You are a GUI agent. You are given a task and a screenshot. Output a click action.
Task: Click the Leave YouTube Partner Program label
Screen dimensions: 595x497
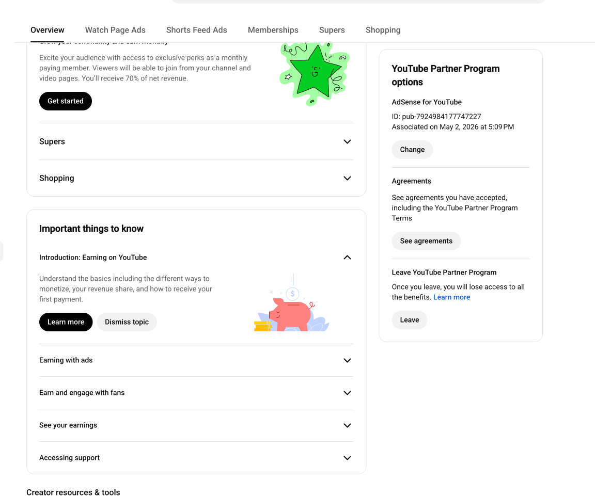point(444,272)
